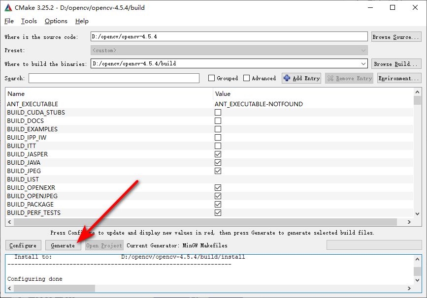Click output log horizontal scrollbar thumb

click(x=55, y=288)
